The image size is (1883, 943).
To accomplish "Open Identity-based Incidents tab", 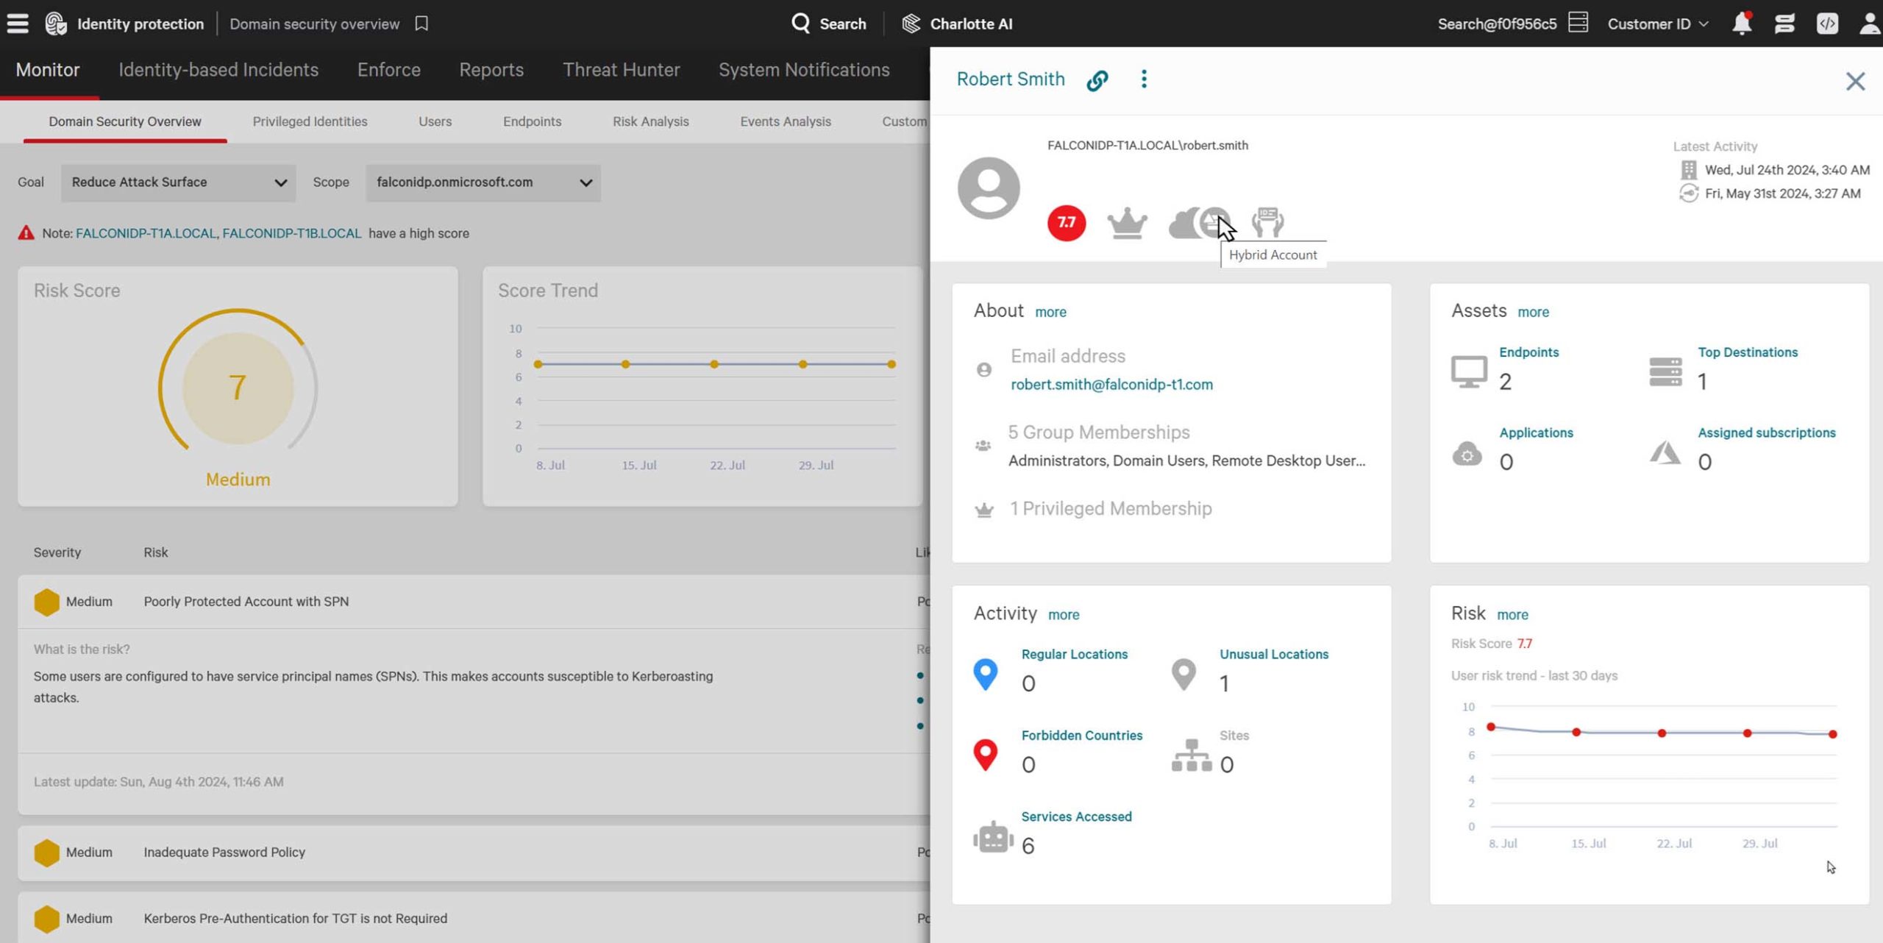I will click(218, 70).
